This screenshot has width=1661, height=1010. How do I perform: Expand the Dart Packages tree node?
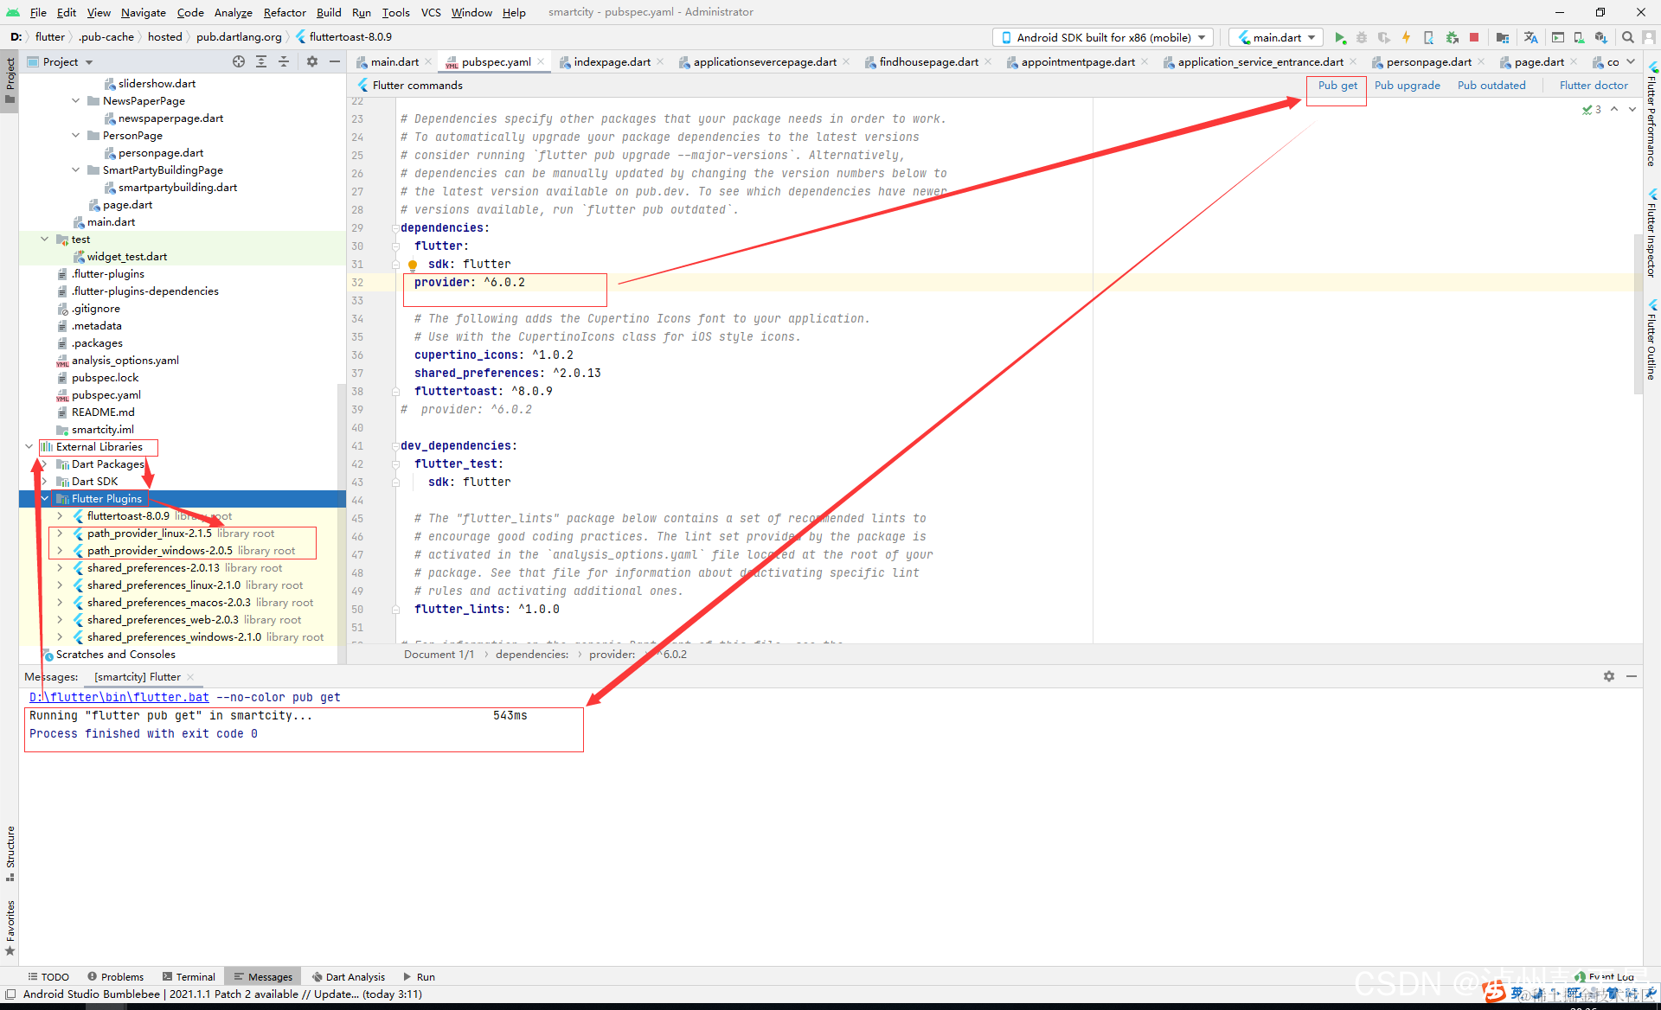pos(44,464)
